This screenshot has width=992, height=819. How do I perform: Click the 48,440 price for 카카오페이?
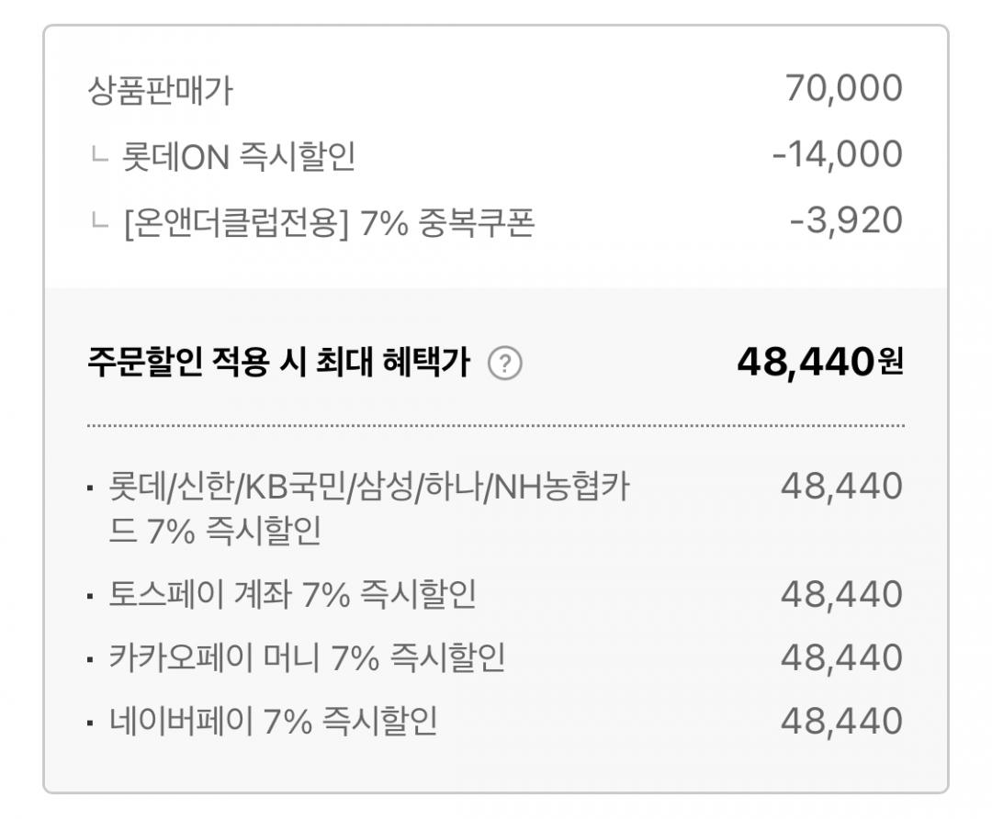[841, 658]
